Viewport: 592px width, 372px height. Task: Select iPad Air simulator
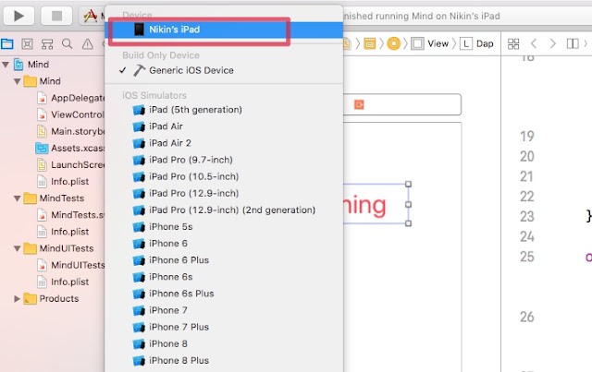224,126
